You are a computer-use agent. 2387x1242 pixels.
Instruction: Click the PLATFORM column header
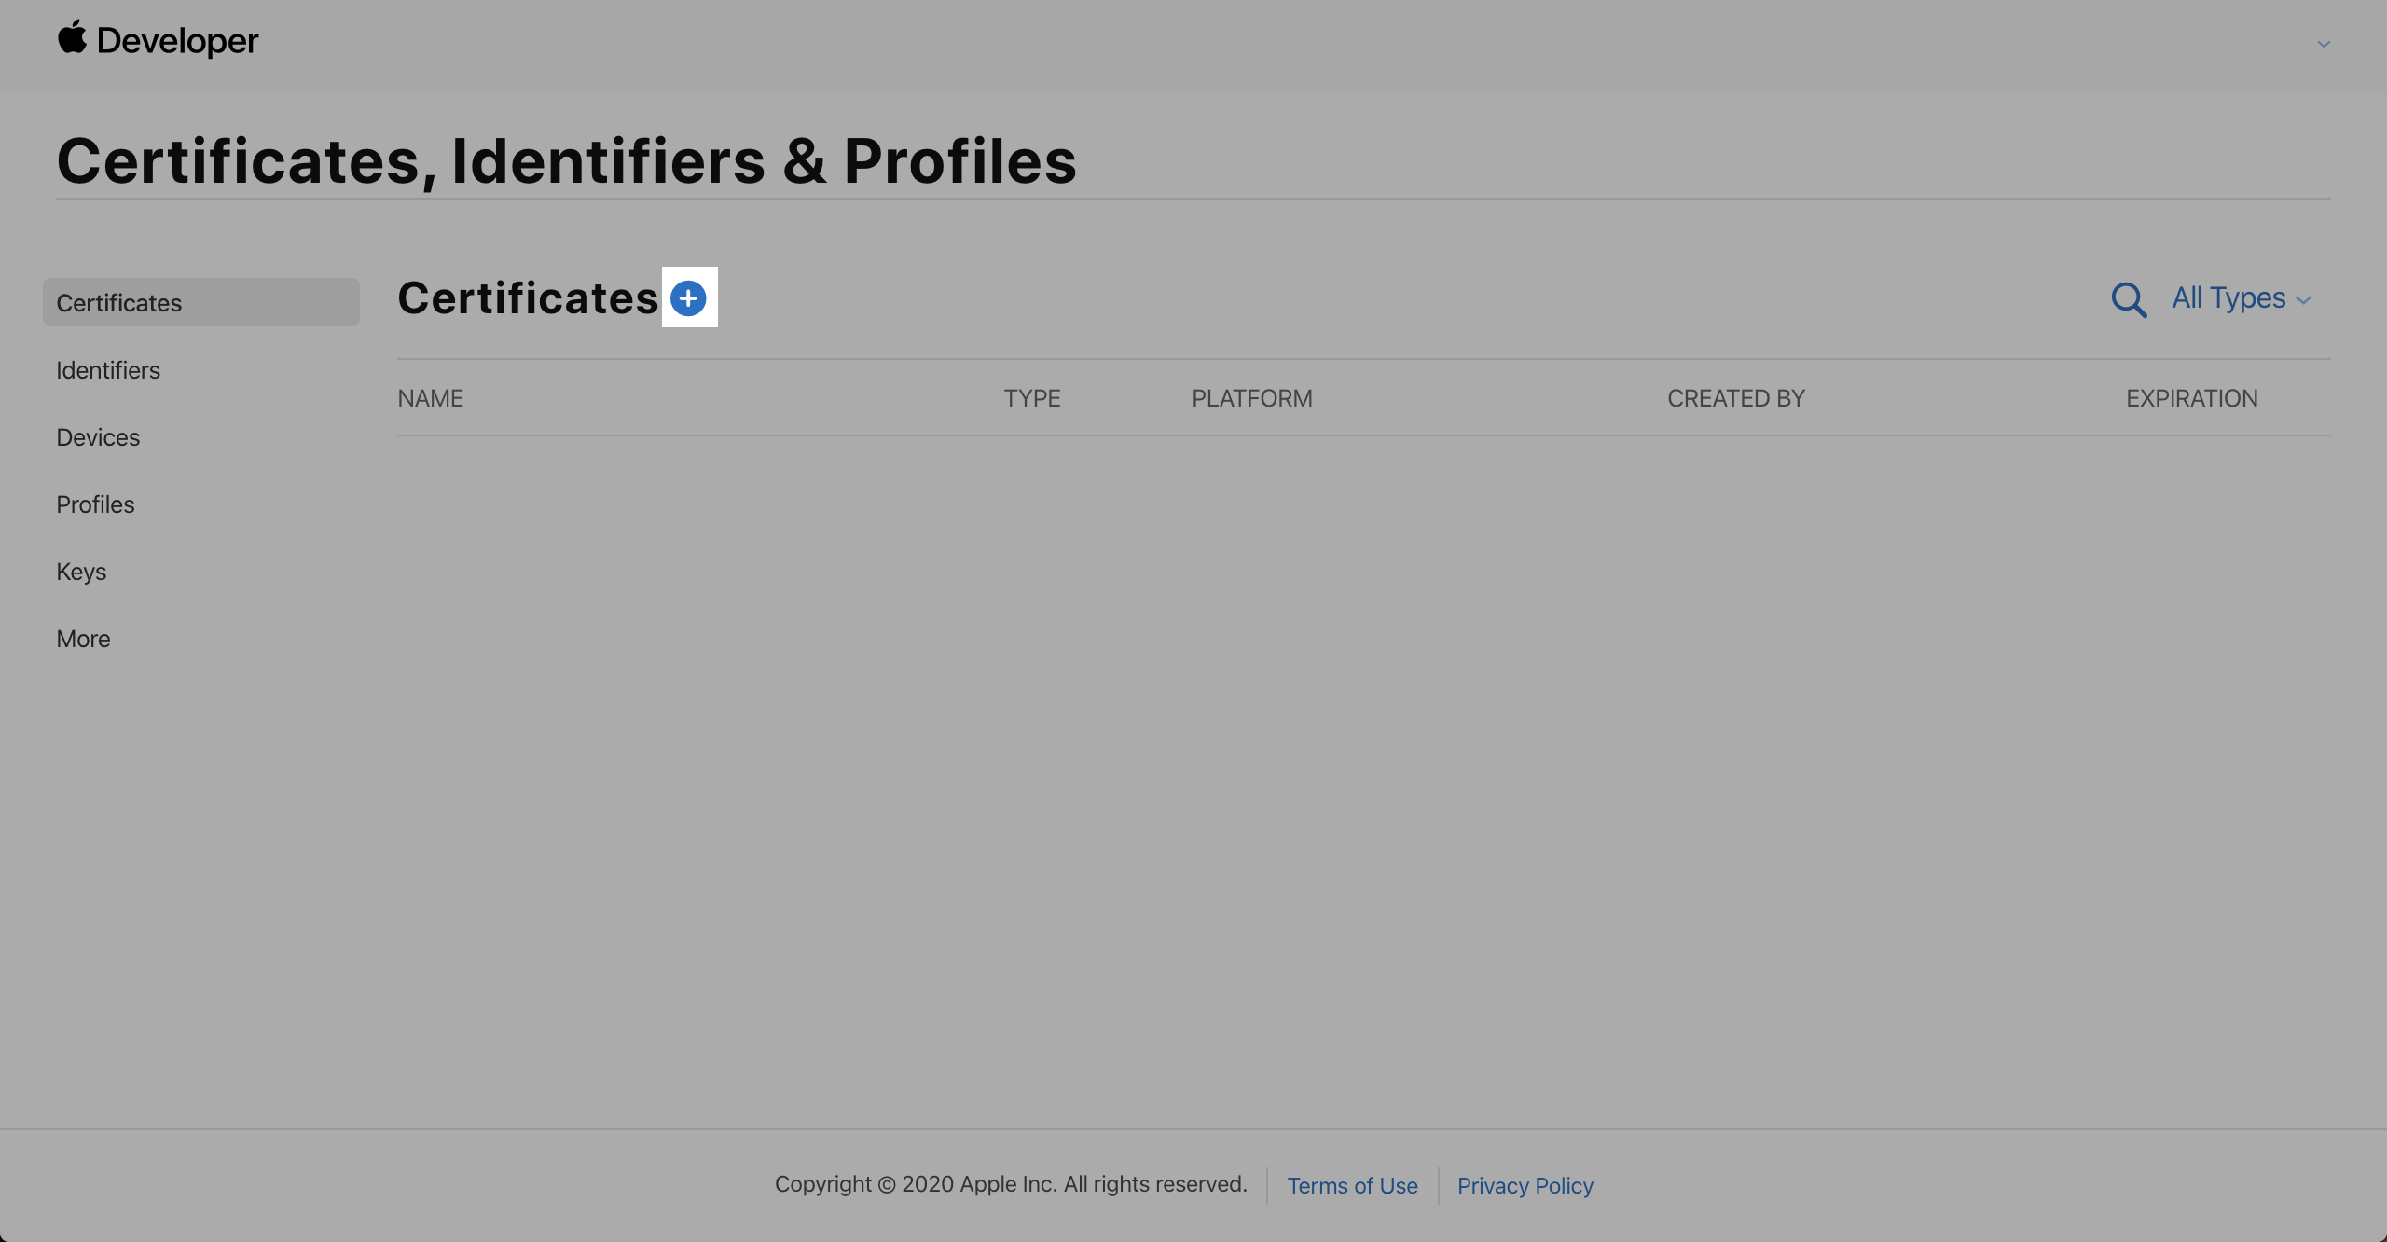tap(1251, 398)
